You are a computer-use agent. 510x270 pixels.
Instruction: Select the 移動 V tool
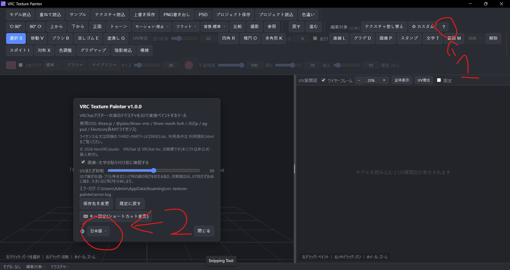37,38
